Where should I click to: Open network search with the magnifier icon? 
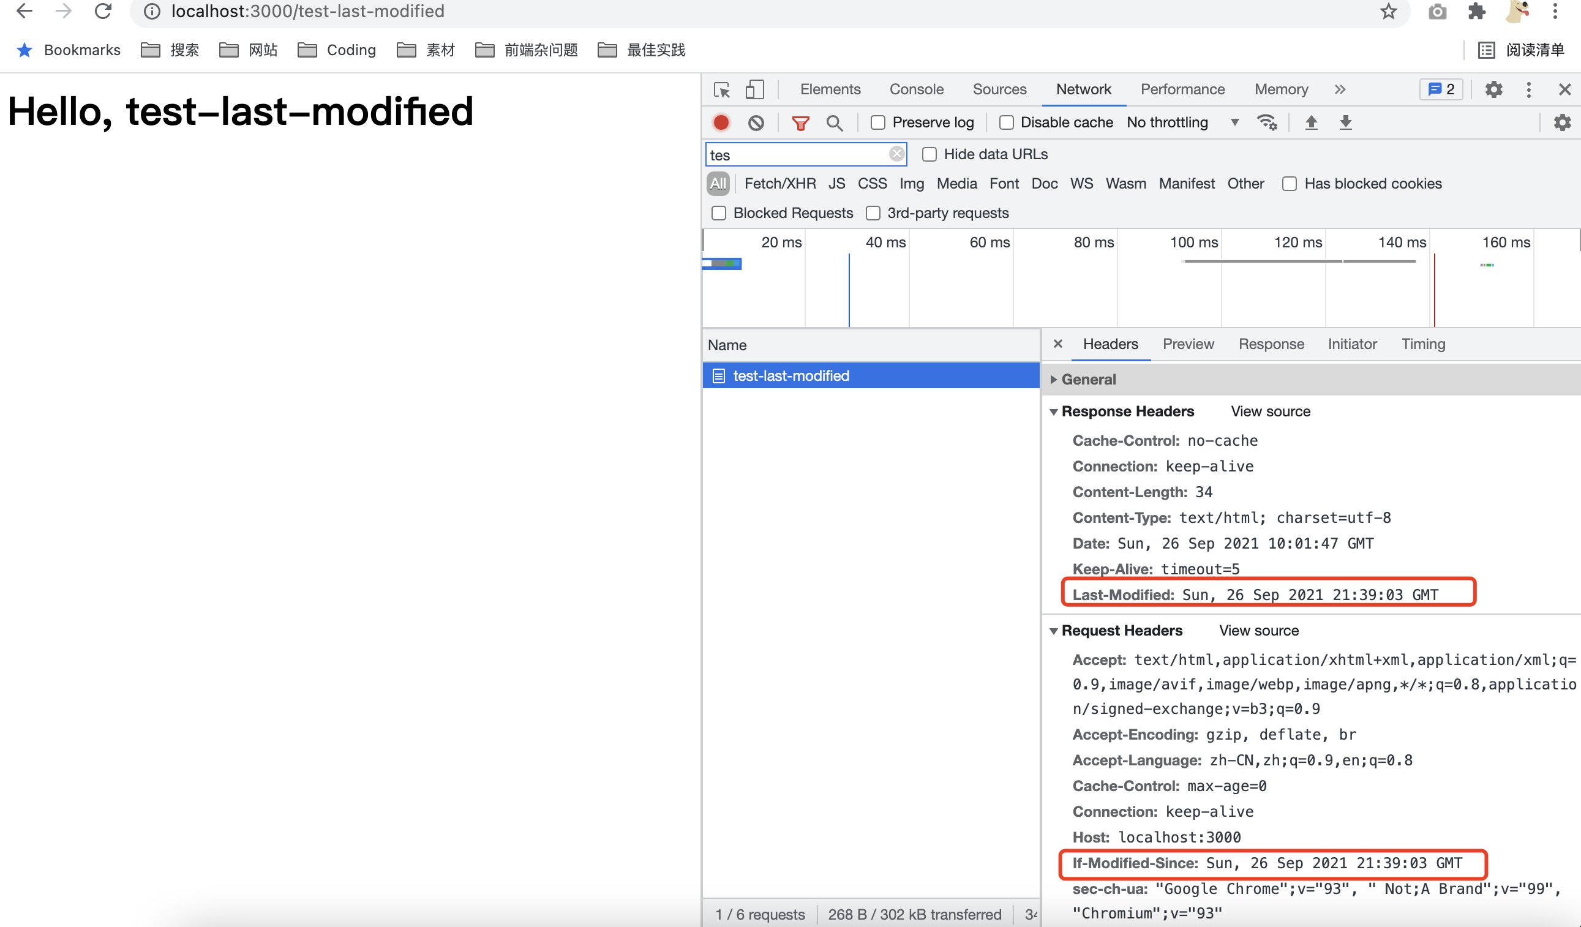[835, 122]
